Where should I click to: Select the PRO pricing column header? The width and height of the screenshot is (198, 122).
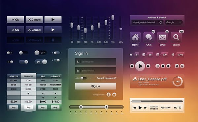[43, 76]
